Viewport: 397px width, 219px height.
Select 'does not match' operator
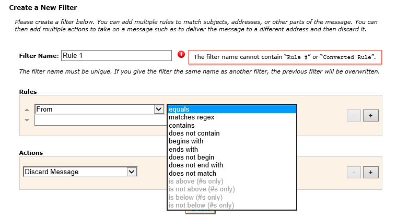[x=231, y=174]
